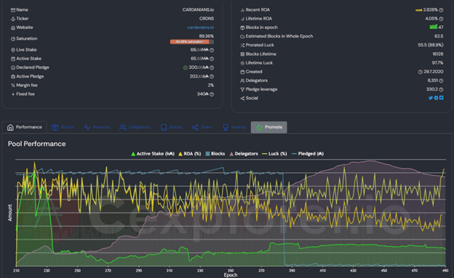Open the Twitter social icon
The image size is (454, 278).
point(431,98)
